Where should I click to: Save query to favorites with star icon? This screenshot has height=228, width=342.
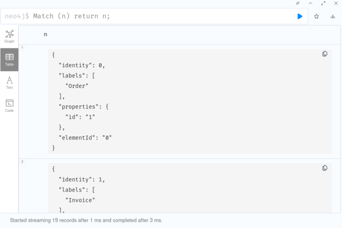317,16
